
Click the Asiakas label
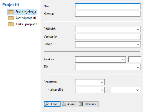[x=49, y=59]
